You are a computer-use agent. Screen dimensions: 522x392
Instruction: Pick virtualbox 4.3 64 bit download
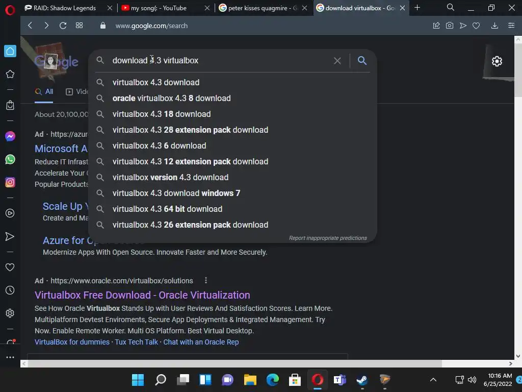(232, 209)
